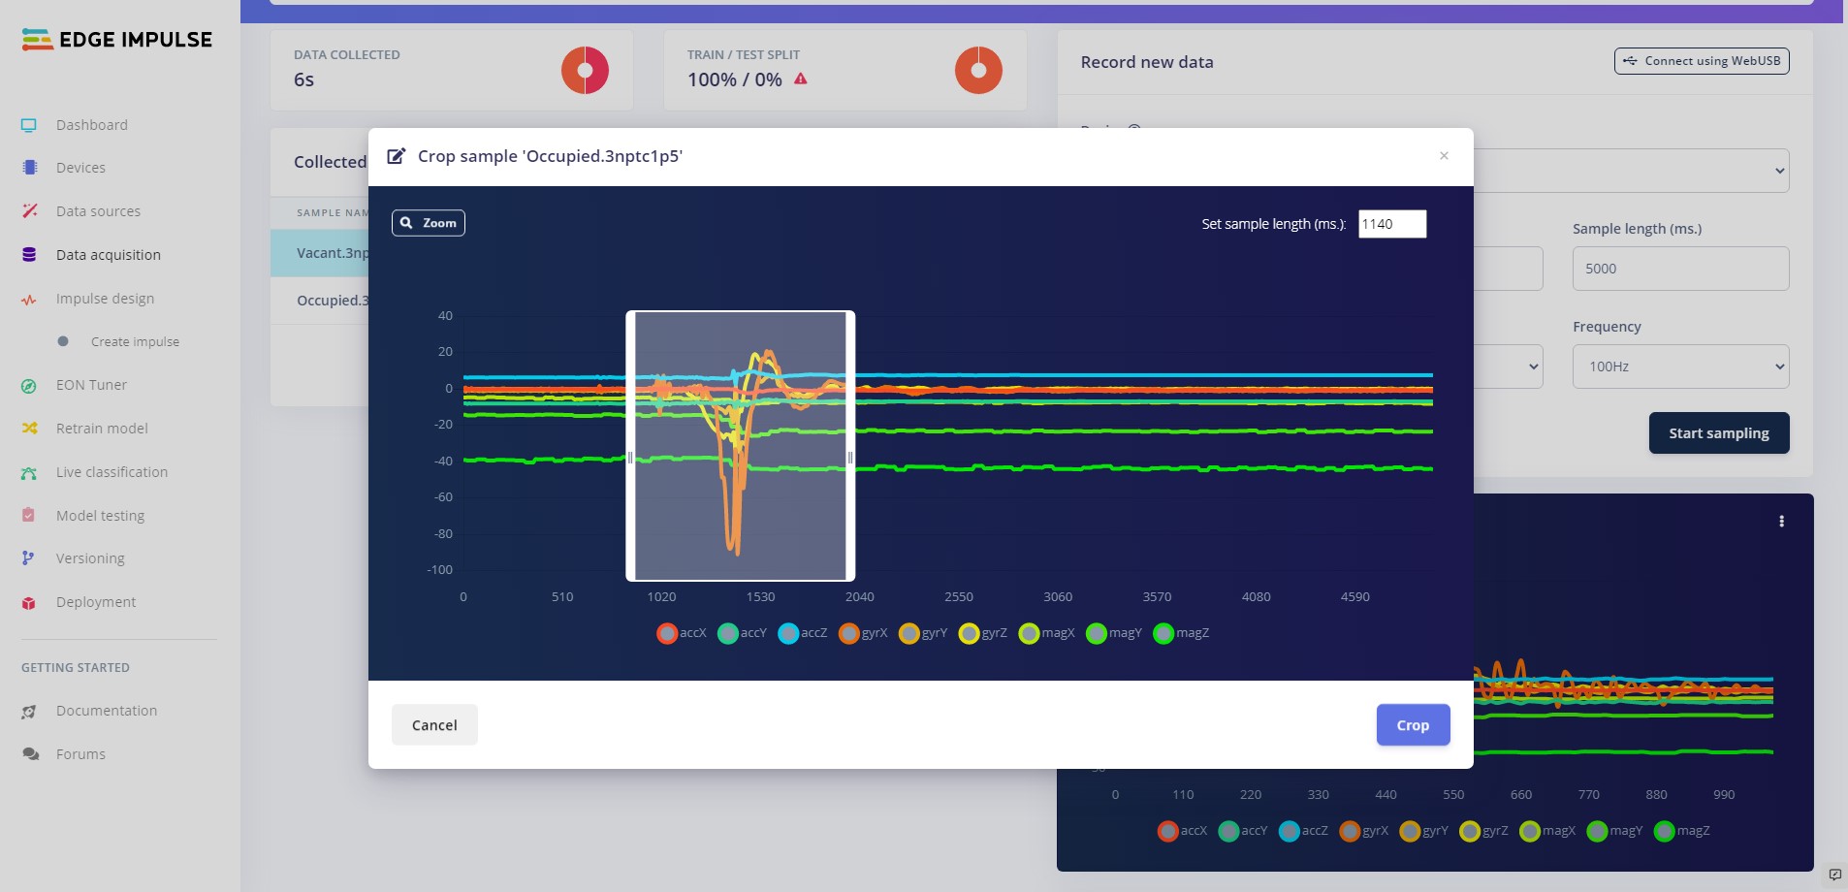Click the train/test split warning icon
This screenshot has height=892, width=1848.
point(801,79)
